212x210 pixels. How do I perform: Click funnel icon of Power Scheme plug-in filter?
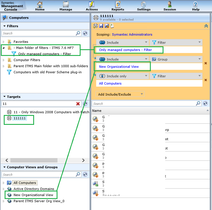coord(9,72)
